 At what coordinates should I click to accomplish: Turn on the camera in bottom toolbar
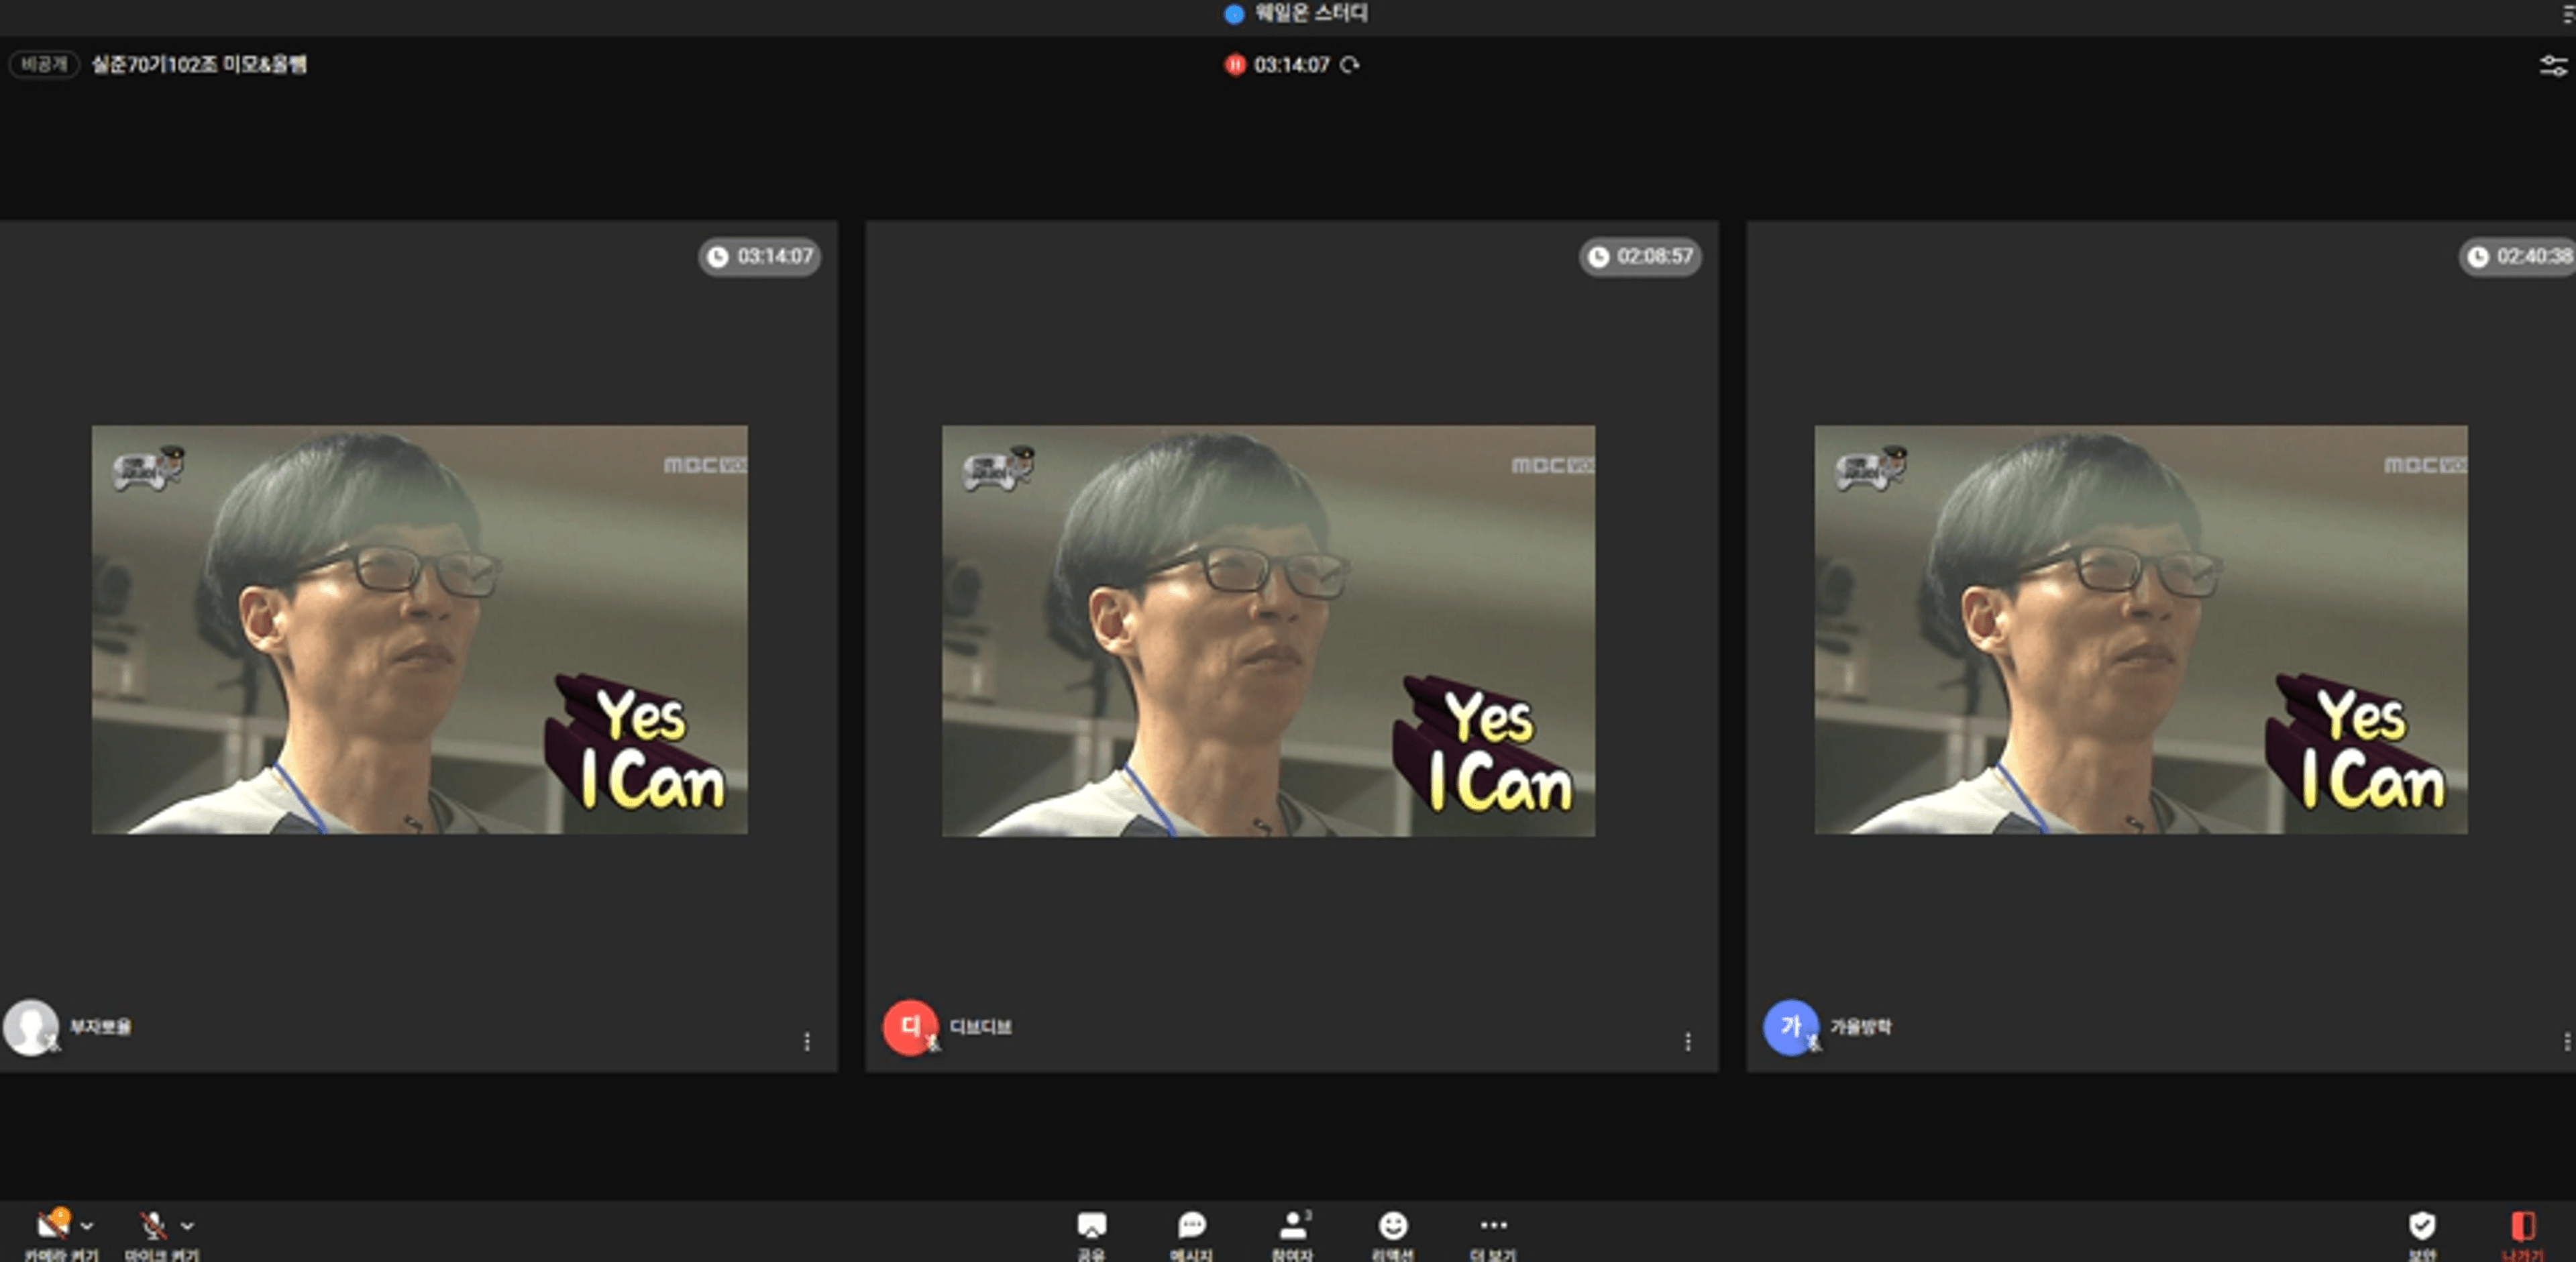click(54, 1225)
